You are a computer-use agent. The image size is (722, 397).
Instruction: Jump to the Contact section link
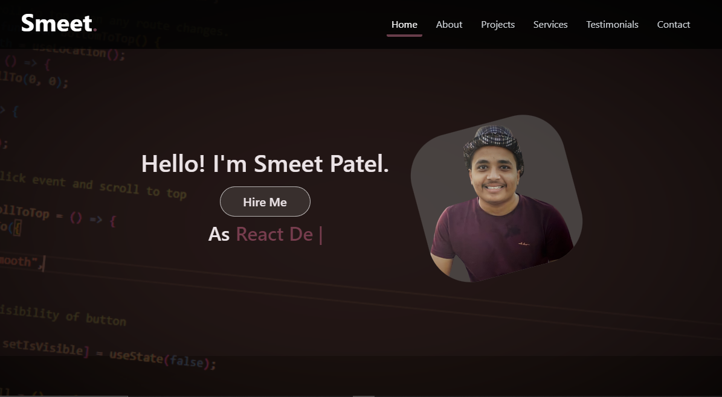pyautogui.click(x=673, y=24)
